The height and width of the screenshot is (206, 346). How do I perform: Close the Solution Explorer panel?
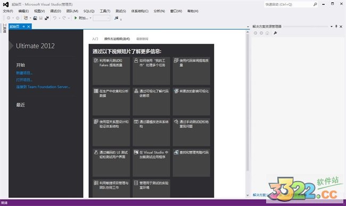pyautogui.click(x=341, y=27)
